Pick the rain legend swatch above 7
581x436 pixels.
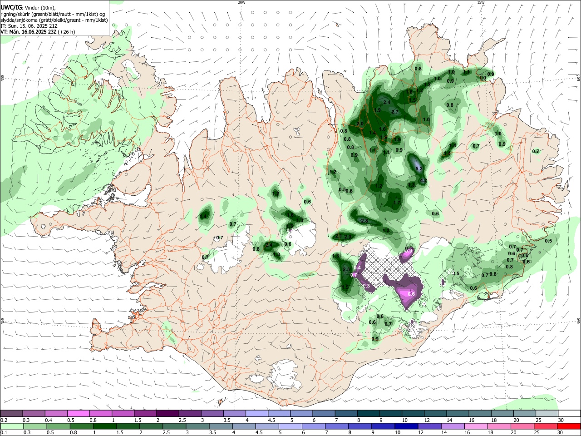(336, 426)
